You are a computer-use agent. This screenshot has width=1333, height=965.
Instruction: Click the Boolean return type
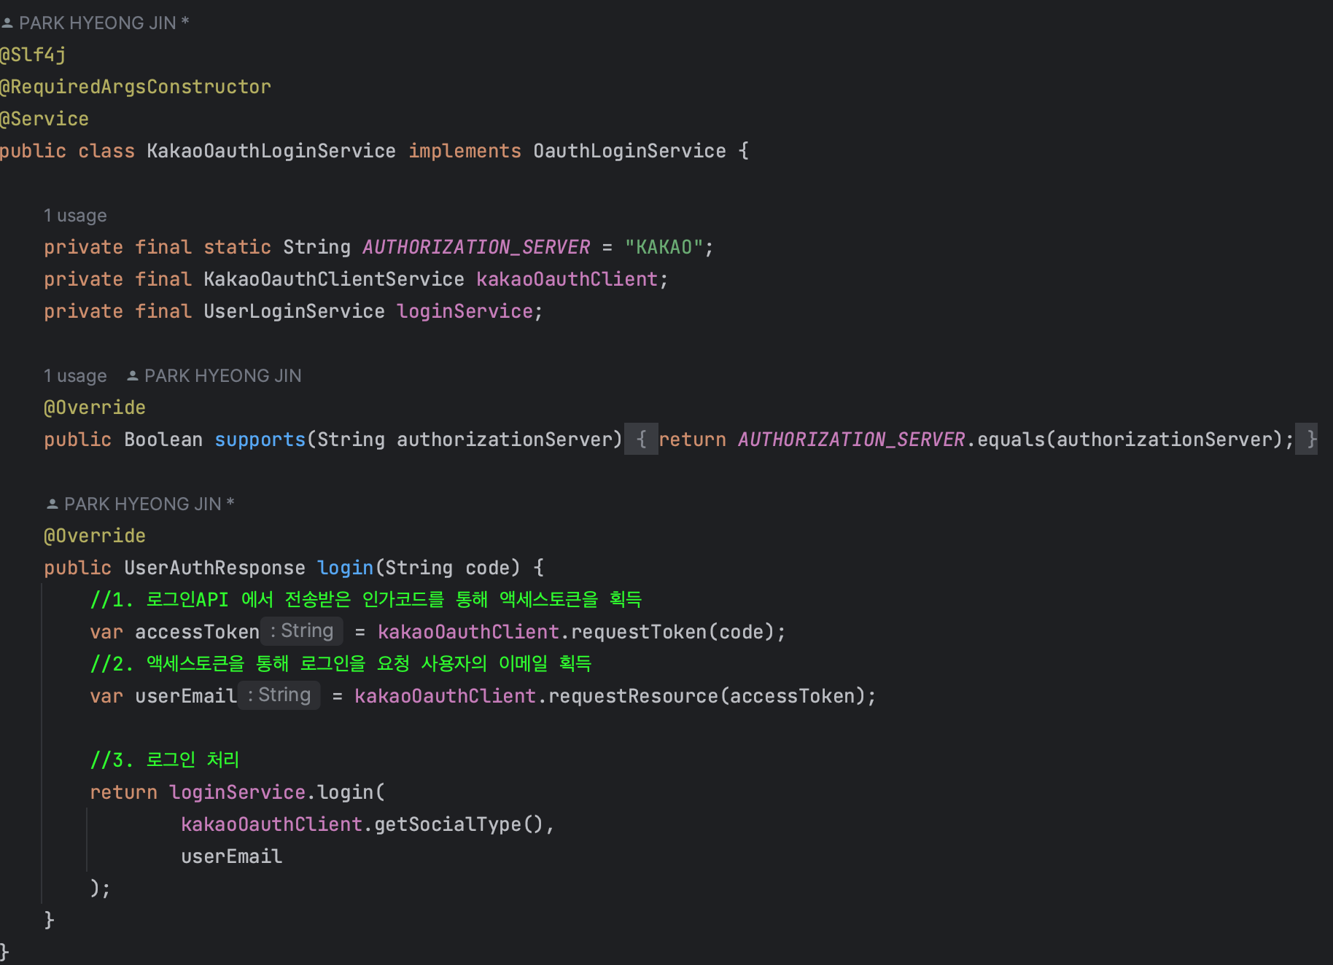pos(163,440)
